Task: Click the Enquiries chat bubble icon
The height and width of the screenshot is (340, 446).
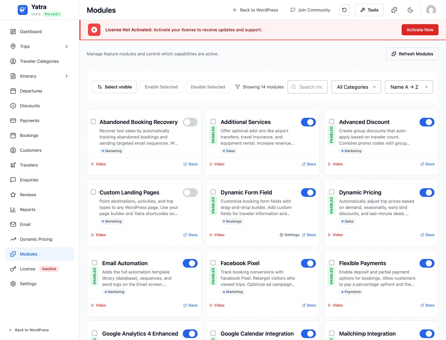Action: (x=13, y=180)
